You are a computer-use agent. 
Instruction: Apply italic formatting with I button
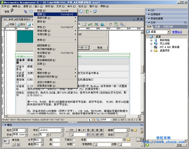[x=83, y=130]
